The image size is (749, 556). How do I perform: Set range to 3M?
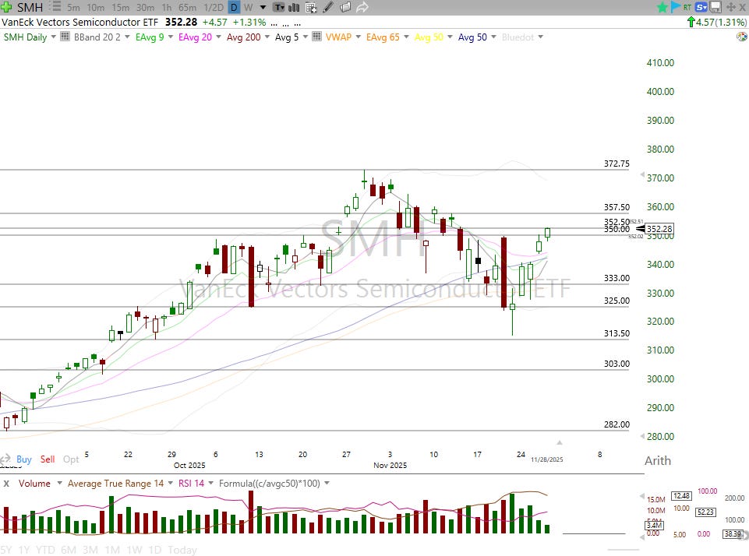(90, 550)
